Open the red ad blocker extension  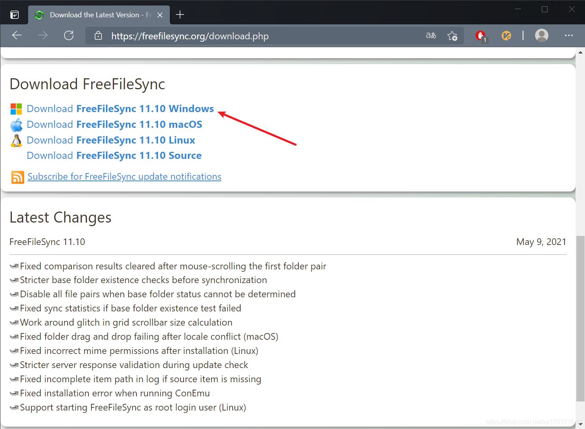(x=481, y=36)
